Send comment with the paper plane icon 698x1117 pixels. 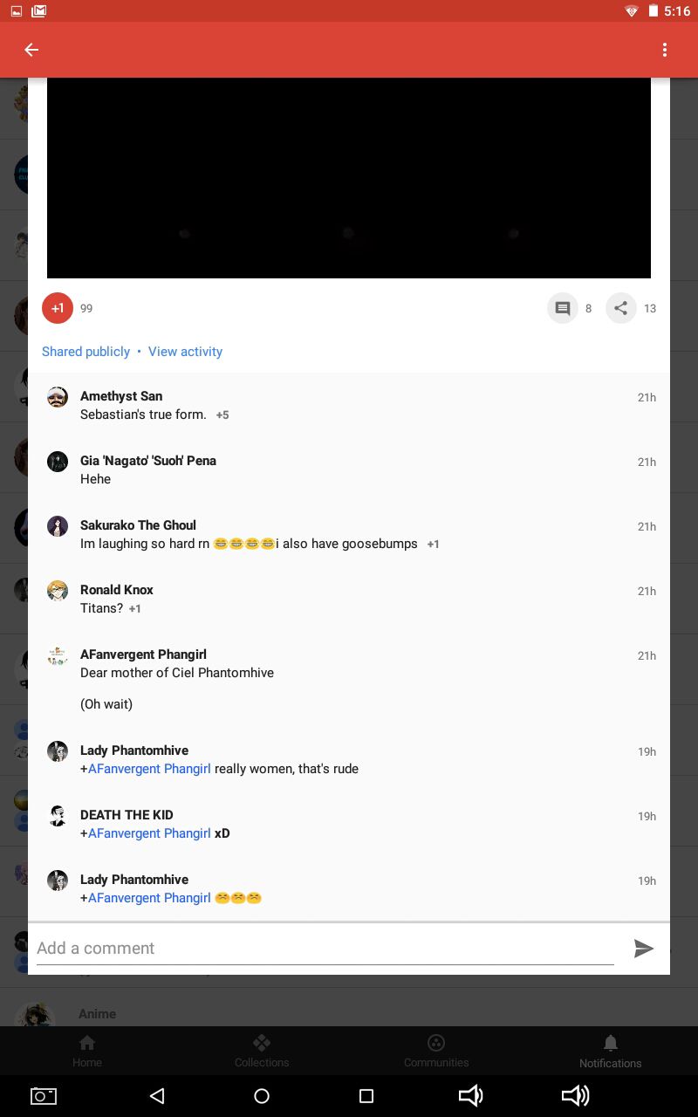644,949
